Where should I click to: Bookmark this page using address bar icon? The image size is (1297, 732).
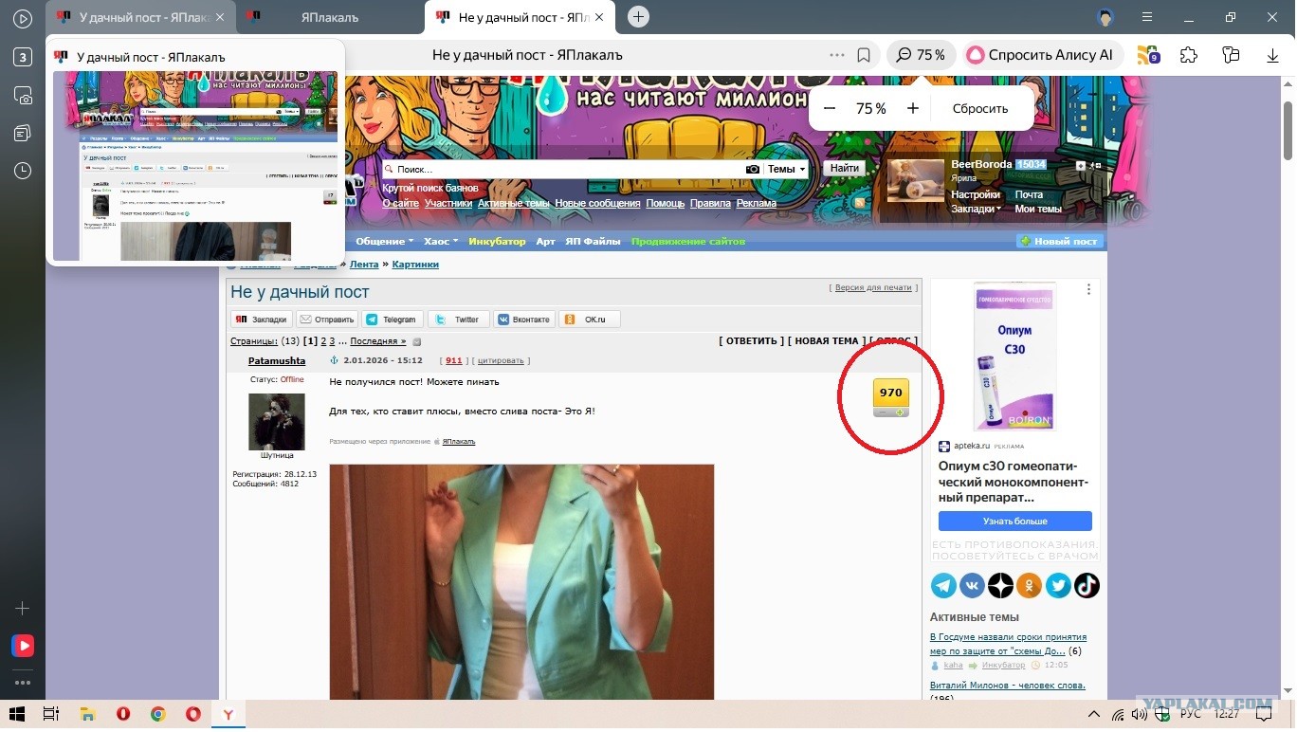pos(864,55)
